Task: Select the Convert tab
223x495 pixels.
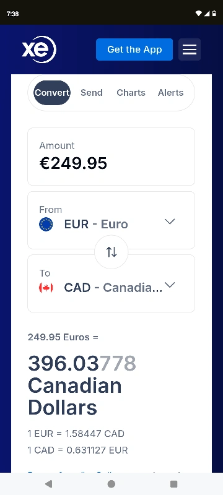Action: (52, 93)
